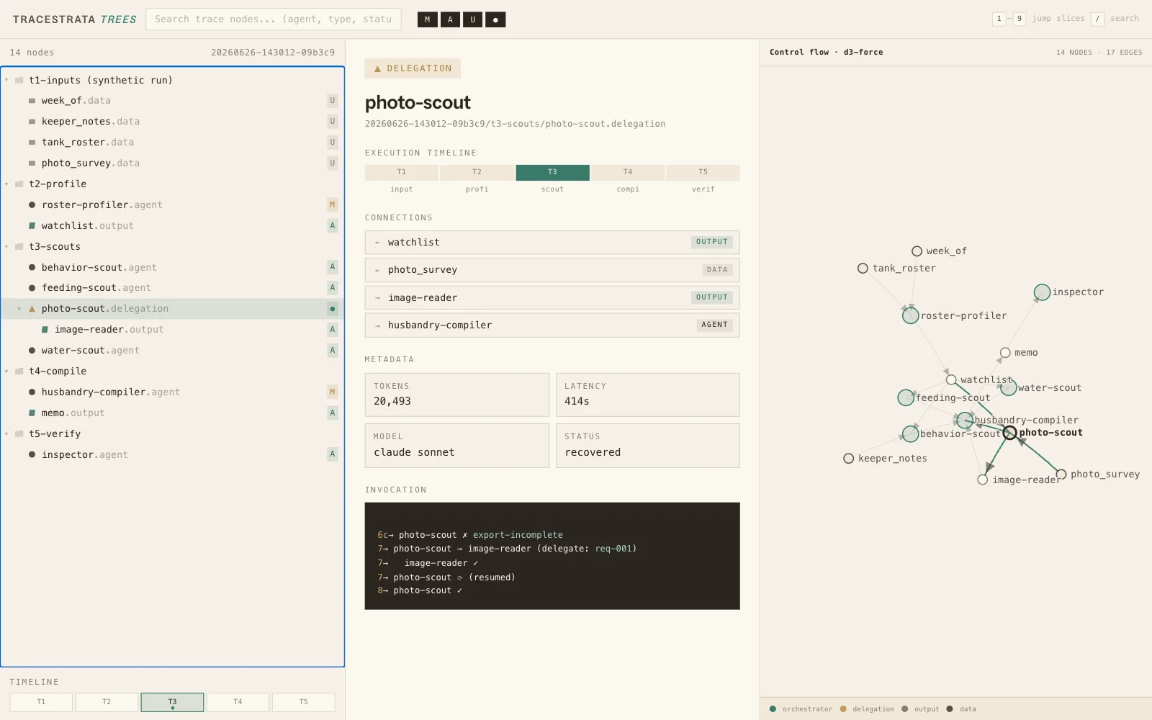The width and height of the screenshot is (1152, 720).
Task: Toggle the dot filter button
Action: click(495, 19)
